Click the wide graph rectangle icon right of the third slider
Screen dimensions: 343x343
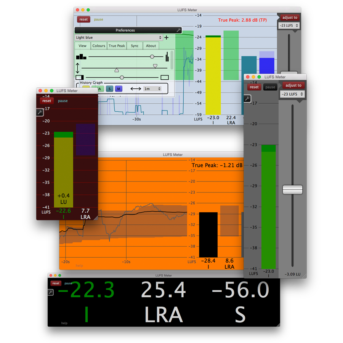pos(165,77)
